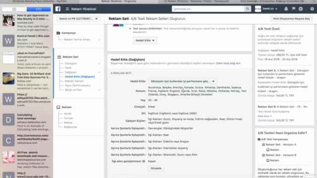Open the notifications bell
This screenshot has width=317, height=178.
[286, 9]
